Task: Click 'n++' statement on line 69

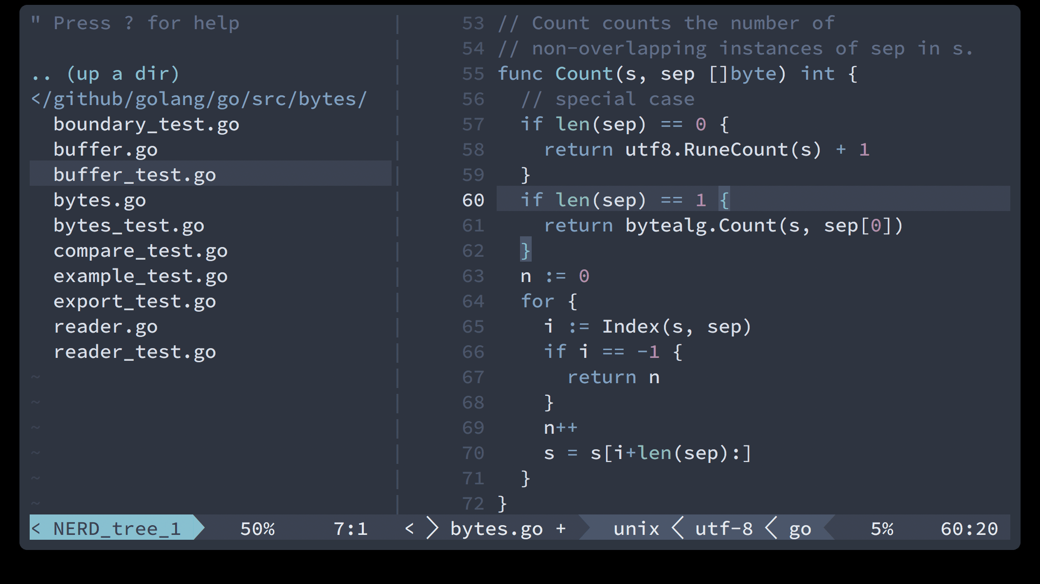Action: [x=560, y=428]
